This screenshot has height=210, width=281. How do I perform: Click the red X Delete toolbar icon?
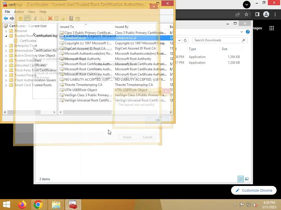[x=50, y=18]
